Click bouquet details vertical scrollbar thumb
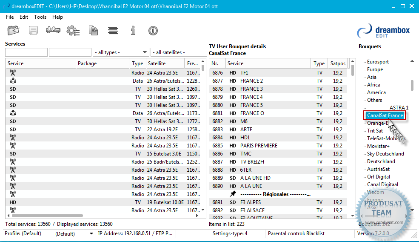Viewport: 419px width, 242px height. coord(353,70)
